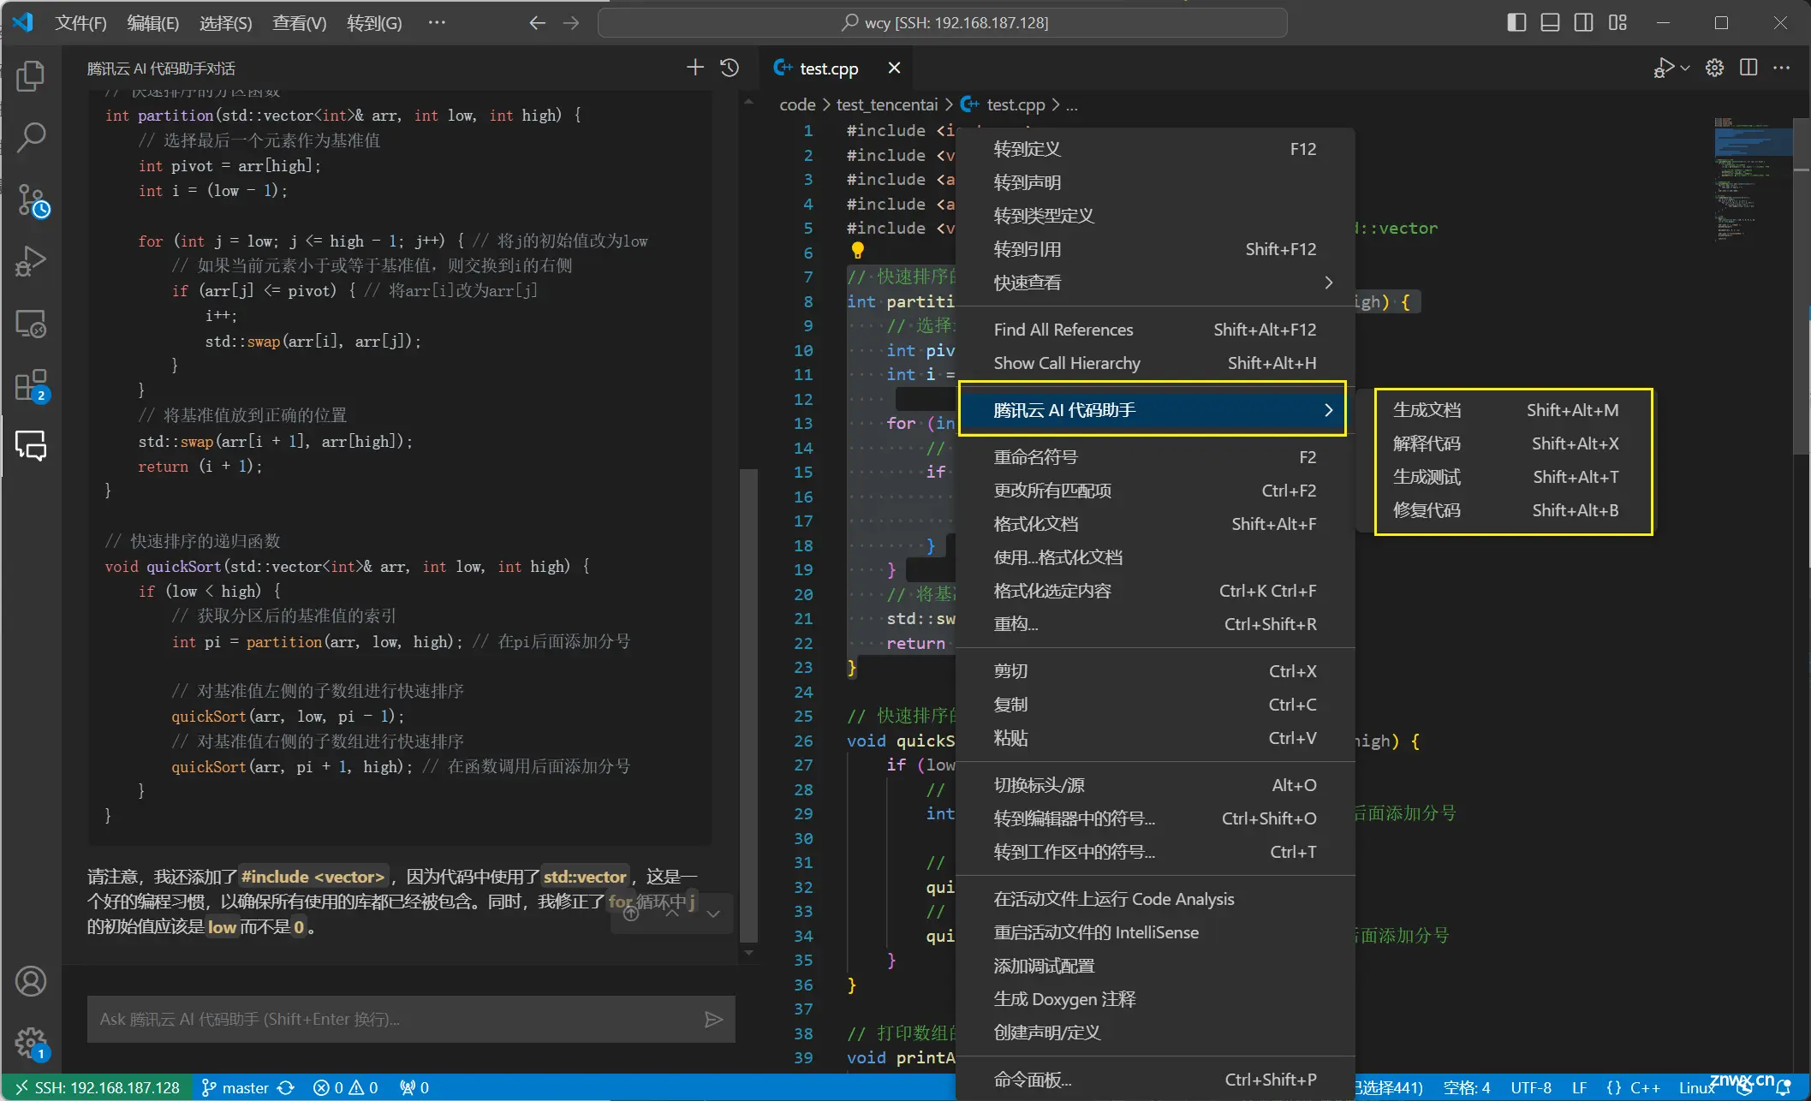
Task: Split the editor to the right
Action: [x=1748, y=68]
